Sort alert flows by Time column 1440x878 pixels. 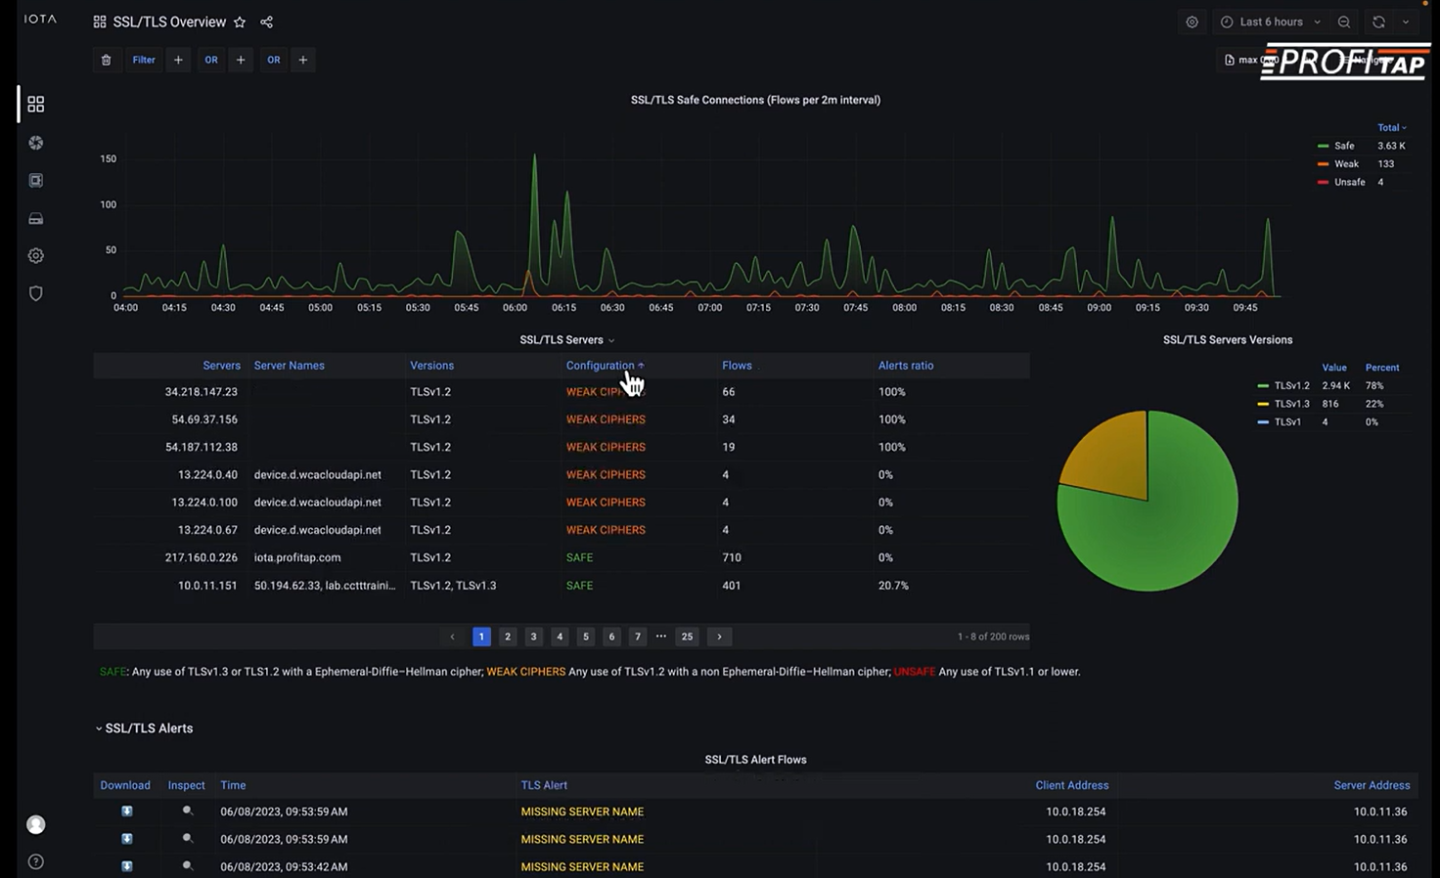click(x=233, y=785)
